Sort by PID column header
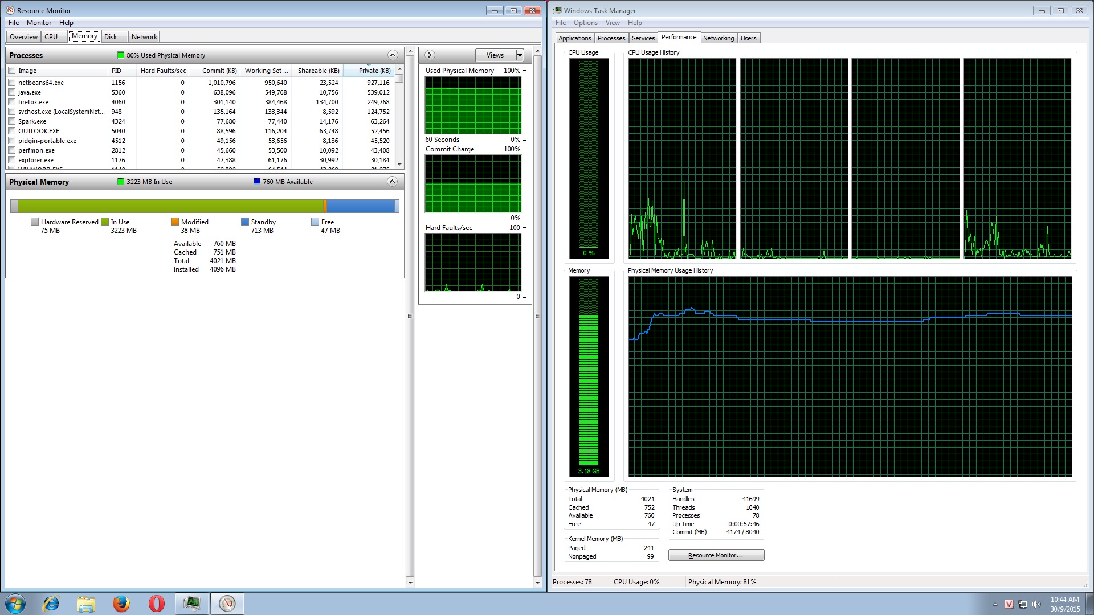Image resolution: width=1094 pixels, height=615 pixels. tap(122, 71)
